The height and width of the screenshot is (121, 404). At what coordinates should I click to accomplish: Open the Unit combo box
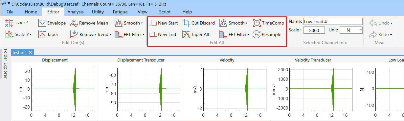click(351, 30)
